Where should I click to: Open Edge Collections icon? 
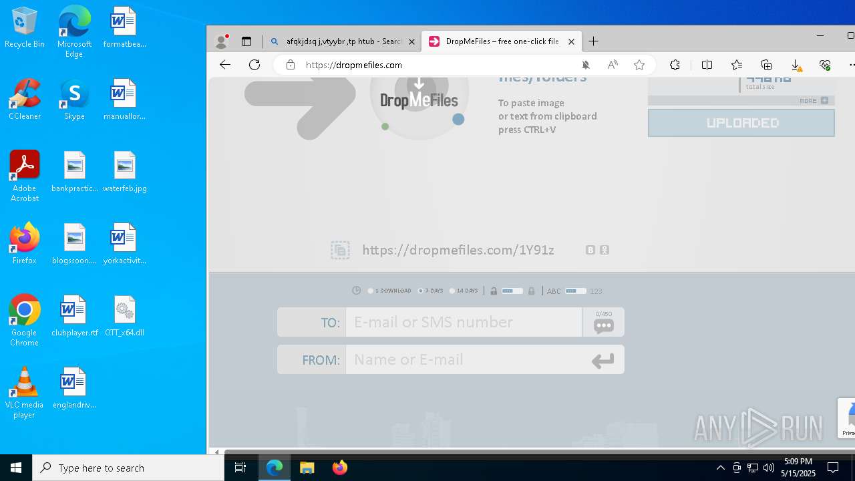pos(766,65)
